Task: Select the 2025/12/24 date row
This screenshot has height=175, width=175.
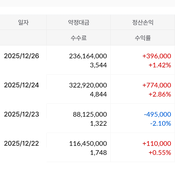Action: point(21,85)
